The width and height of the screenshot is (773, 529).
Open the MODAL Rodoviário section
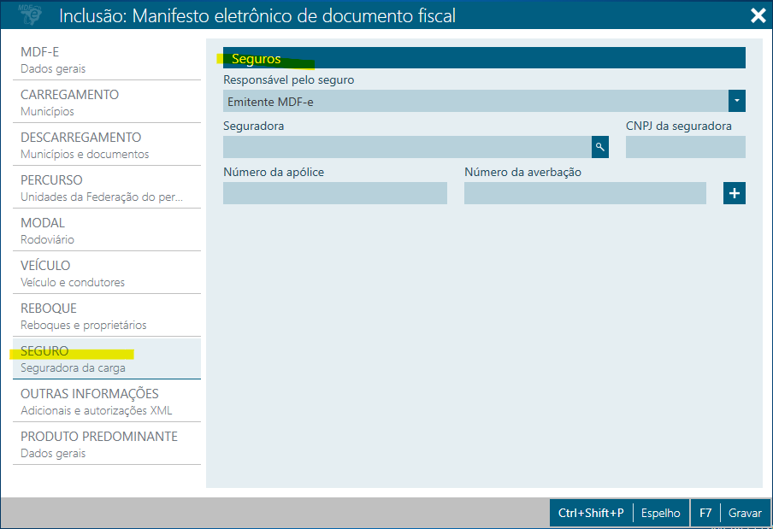tap(107, 231)
